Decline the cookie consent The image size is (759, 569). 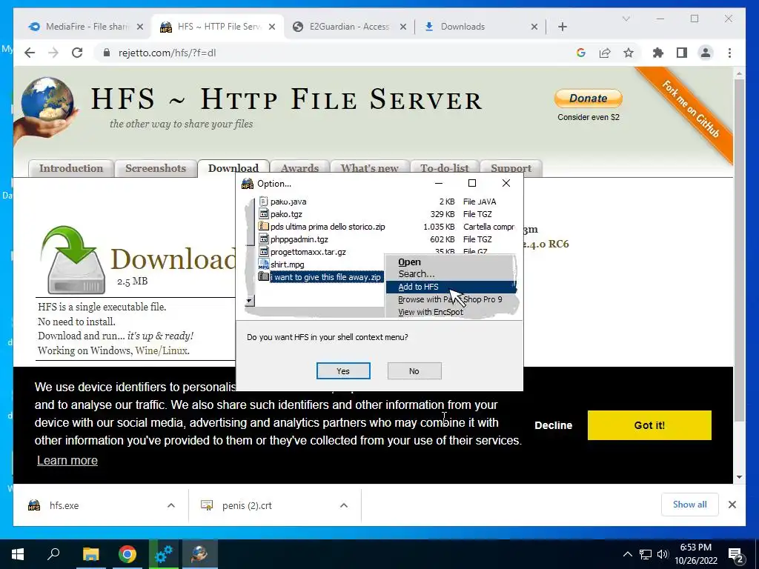click(x=553, y=425)
